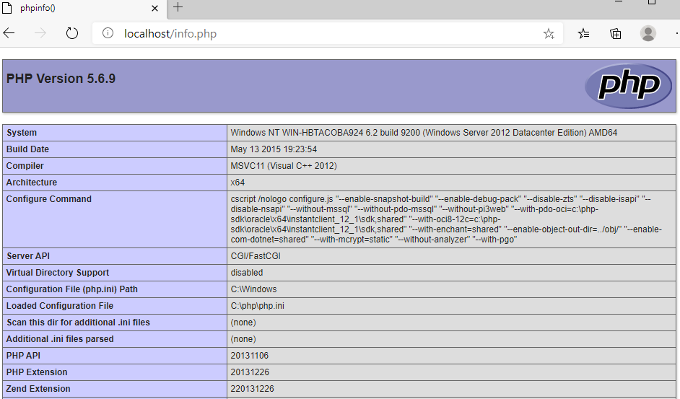680x399 pixels.
Task: Open the user profile avatar
Action: (x=648, y=33)
